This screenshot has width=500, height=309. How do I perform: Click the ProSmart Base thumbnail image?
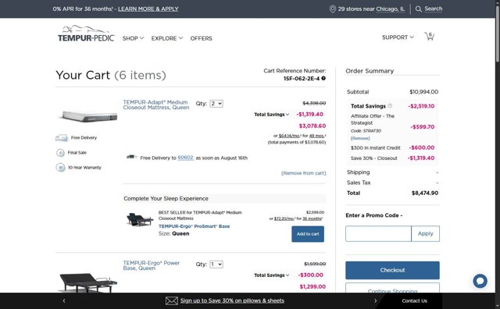click(140, 219)
